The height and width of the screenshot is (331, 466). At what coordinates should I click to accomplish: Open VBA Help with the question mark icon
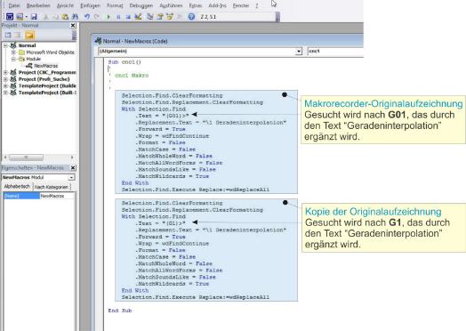click(191, 17)
